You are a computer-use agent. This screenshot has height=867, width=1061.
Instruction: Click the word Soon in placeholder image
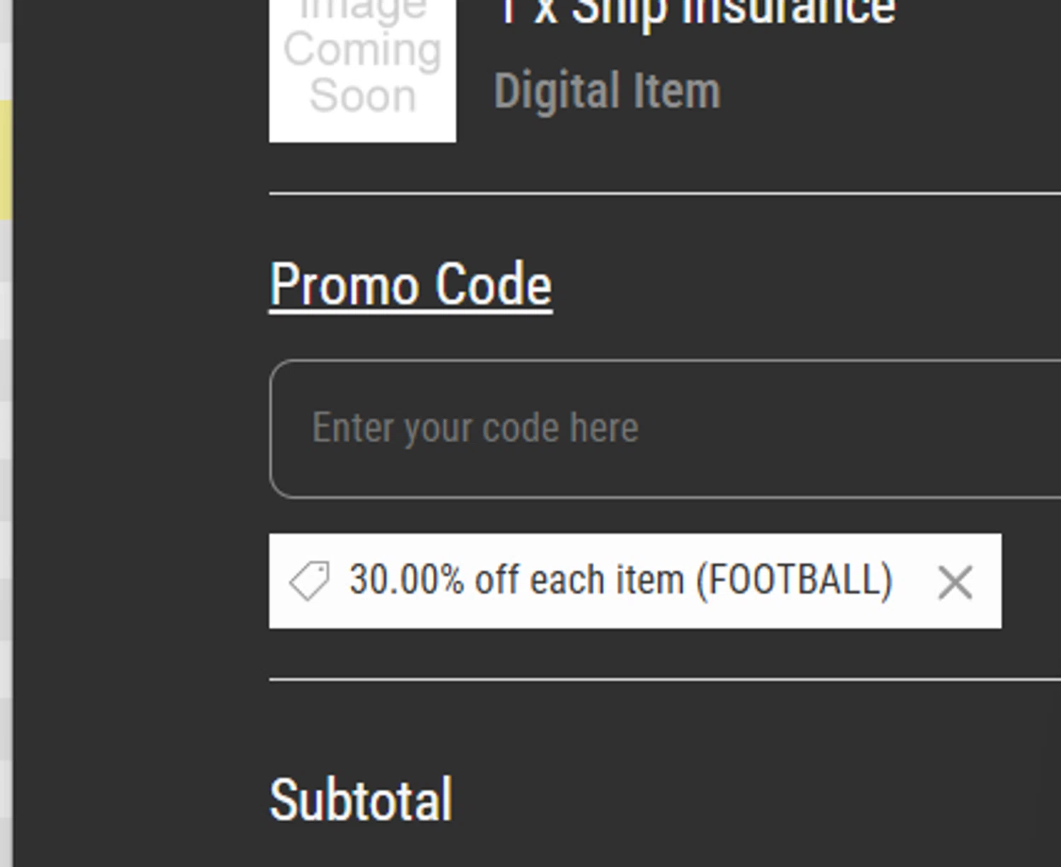pos(362,96)
